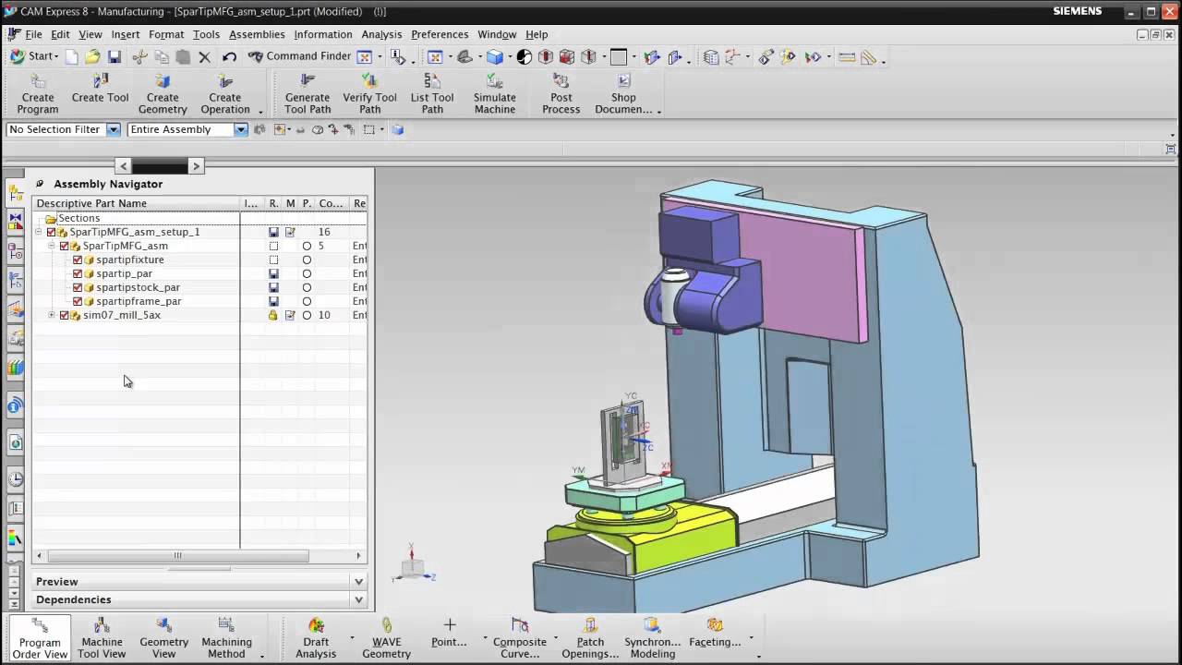
Task: Switch to Geometry View
Action: [x=163, y=637]
